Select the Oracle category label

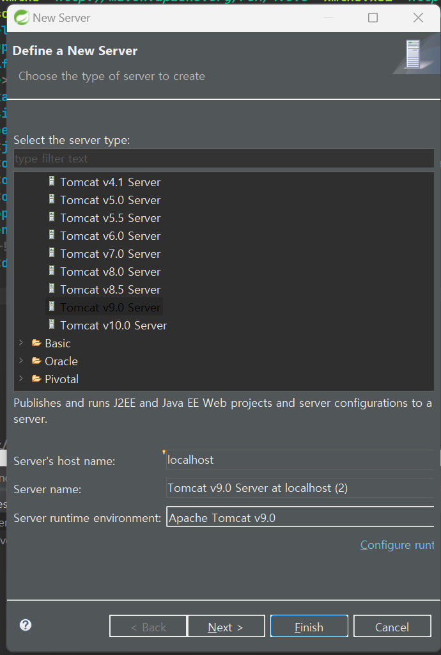[61, 361]
